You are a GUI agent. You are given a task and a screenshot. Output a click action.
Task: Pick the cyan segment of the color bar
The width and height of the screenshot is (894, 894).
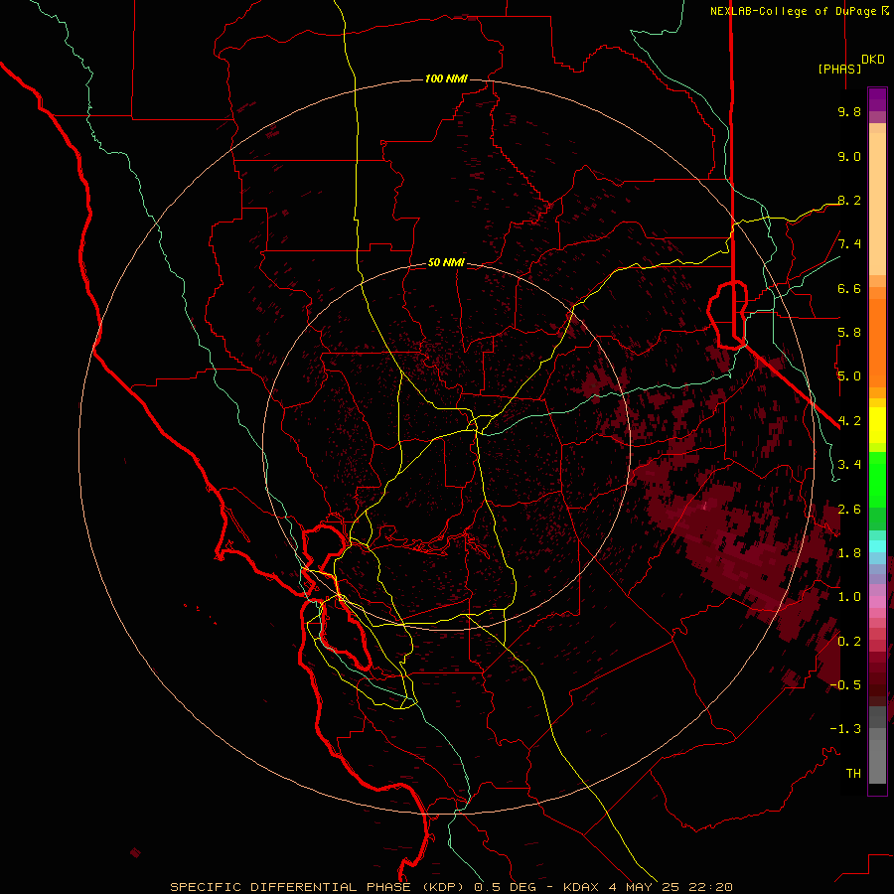877,545
